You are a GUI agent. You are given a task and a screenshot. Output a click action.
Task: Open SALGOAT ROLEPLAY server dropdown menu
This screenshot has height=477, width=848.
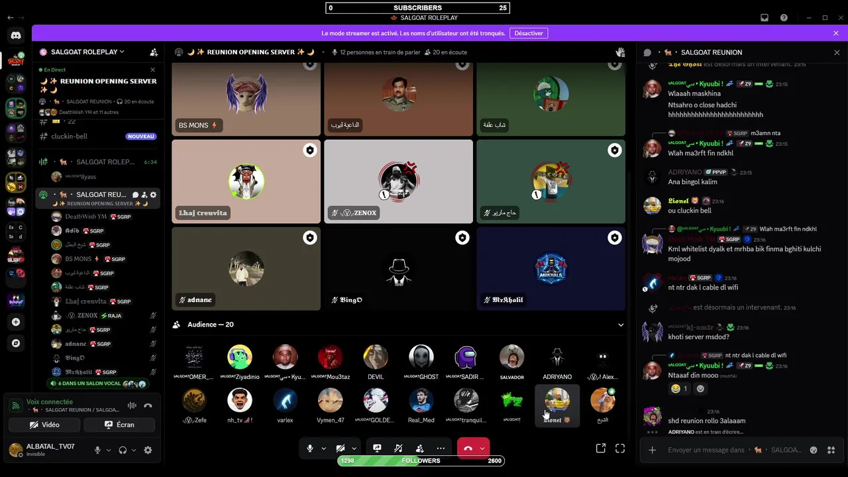click(x=88, y=52)
